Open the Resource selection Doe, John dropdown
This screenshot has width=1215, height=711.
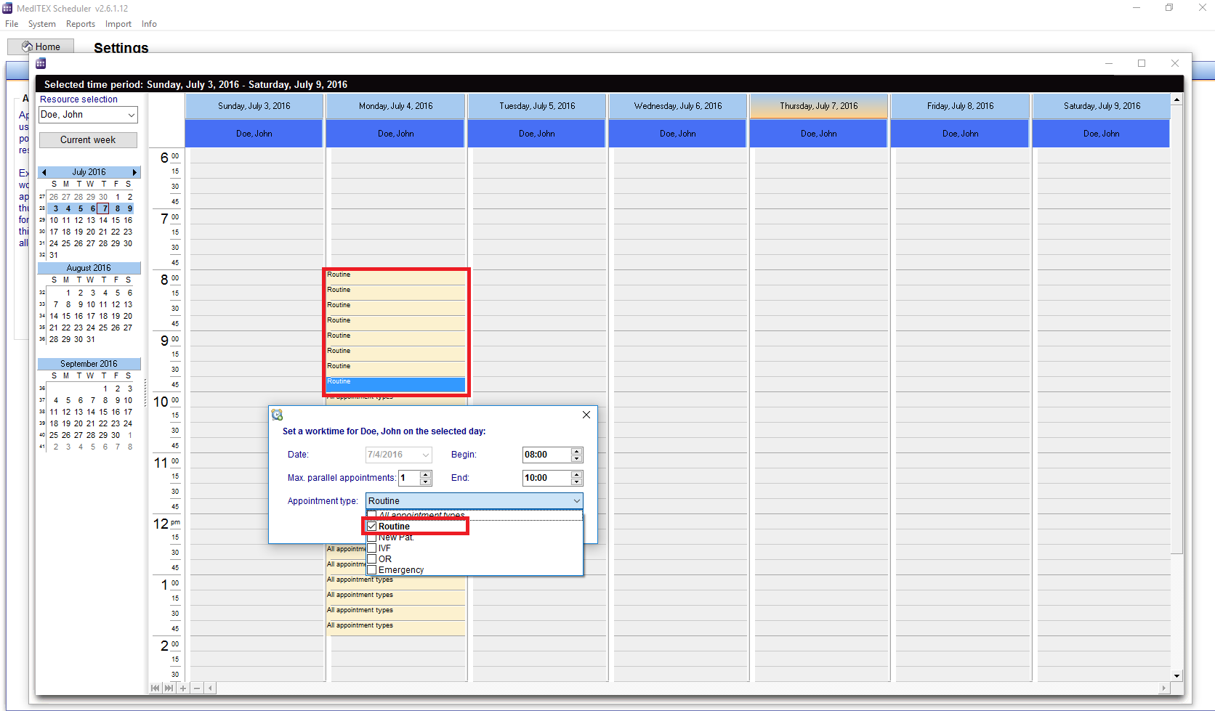click(132, 115)
